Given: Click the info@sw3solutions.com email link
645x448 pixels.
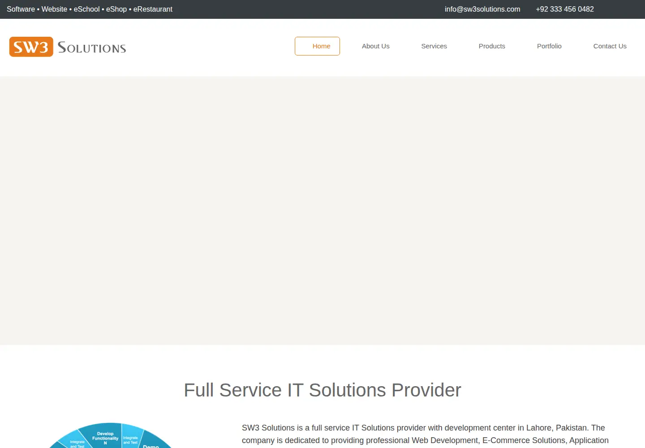Looking at the screenshot, I should [482, 9].
